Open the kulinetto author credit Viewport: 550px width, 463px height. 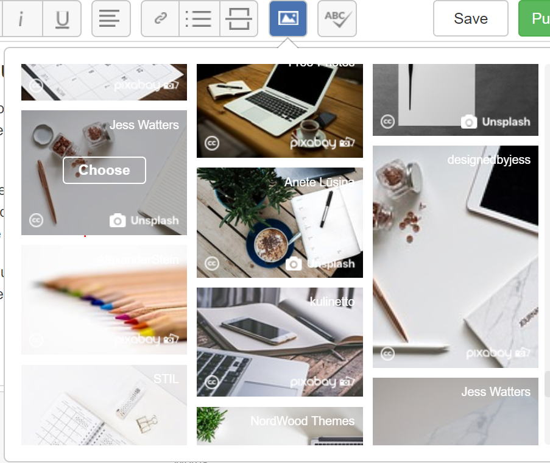[x=332, y=302]
